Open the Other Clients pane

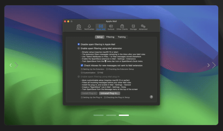point(122,27)
